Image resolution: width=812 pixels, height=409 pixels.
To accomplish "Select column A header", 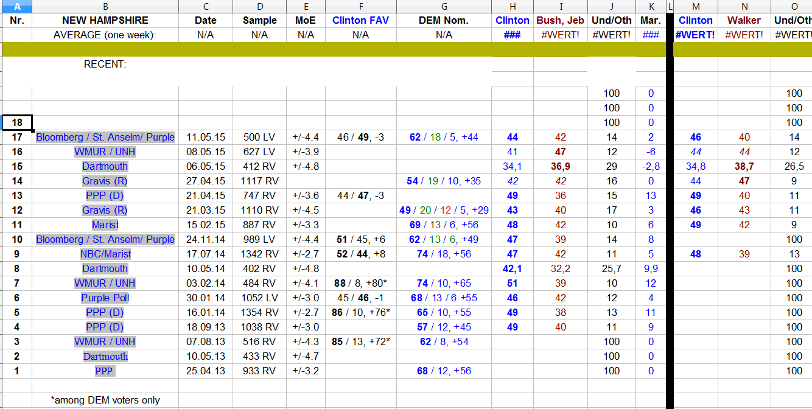I will tap(16, 7).
